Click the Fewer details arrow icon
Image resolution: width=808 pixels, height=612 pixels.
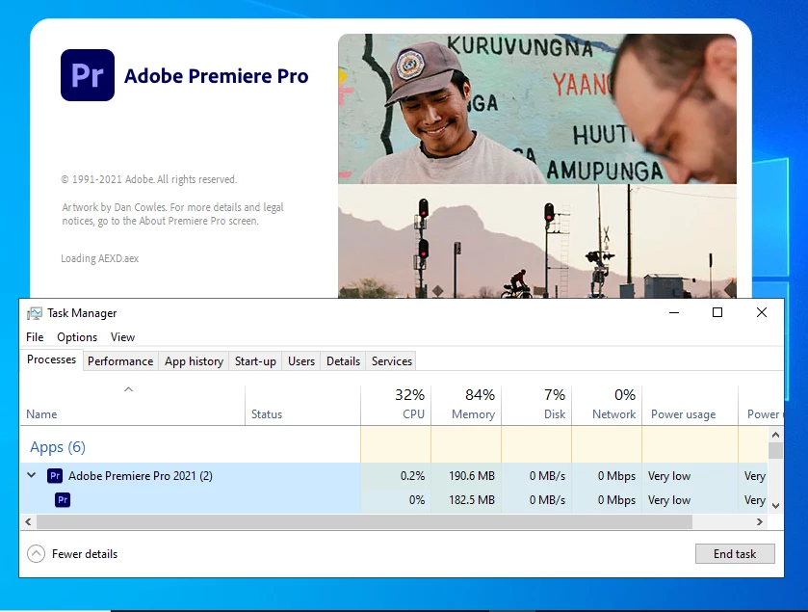tap(36, 554)
